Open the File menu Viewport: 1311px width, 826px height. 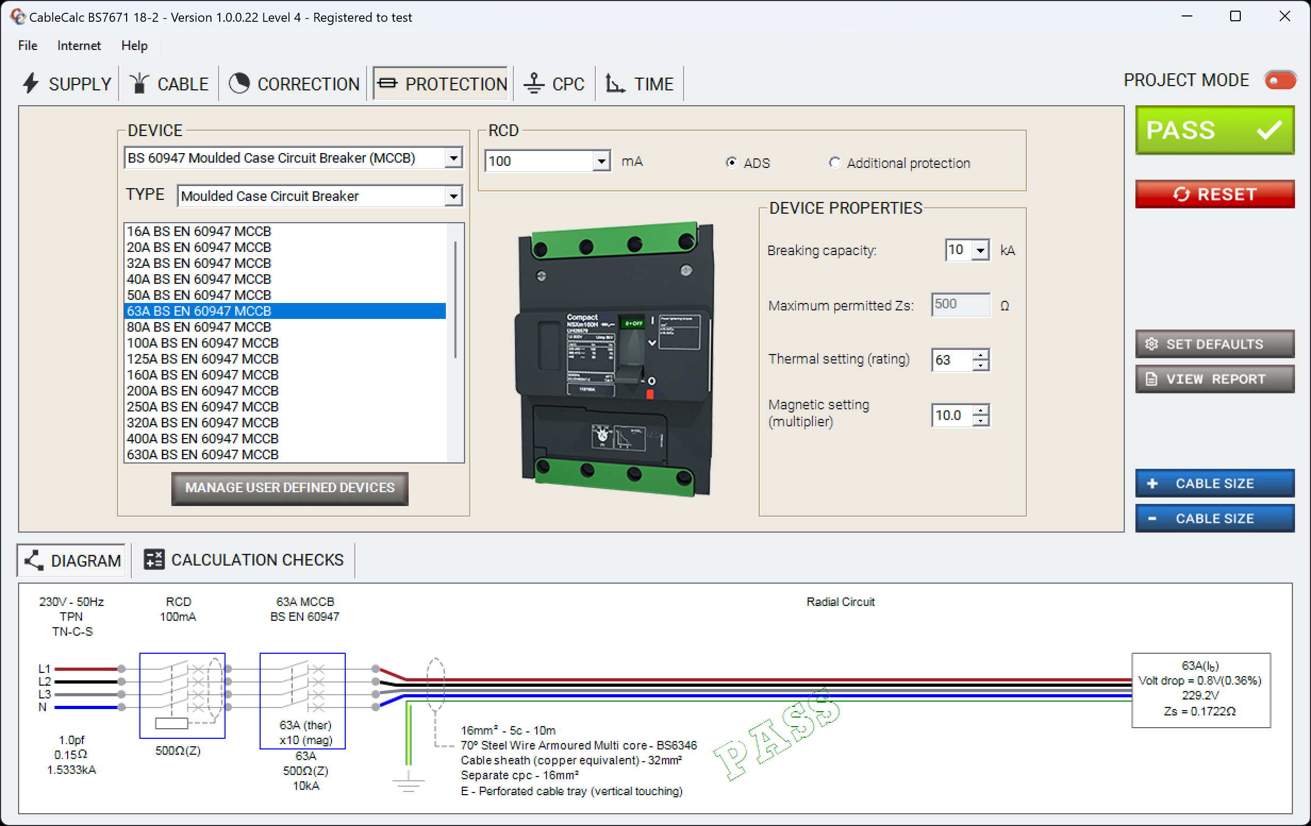(x=27, y=46)
